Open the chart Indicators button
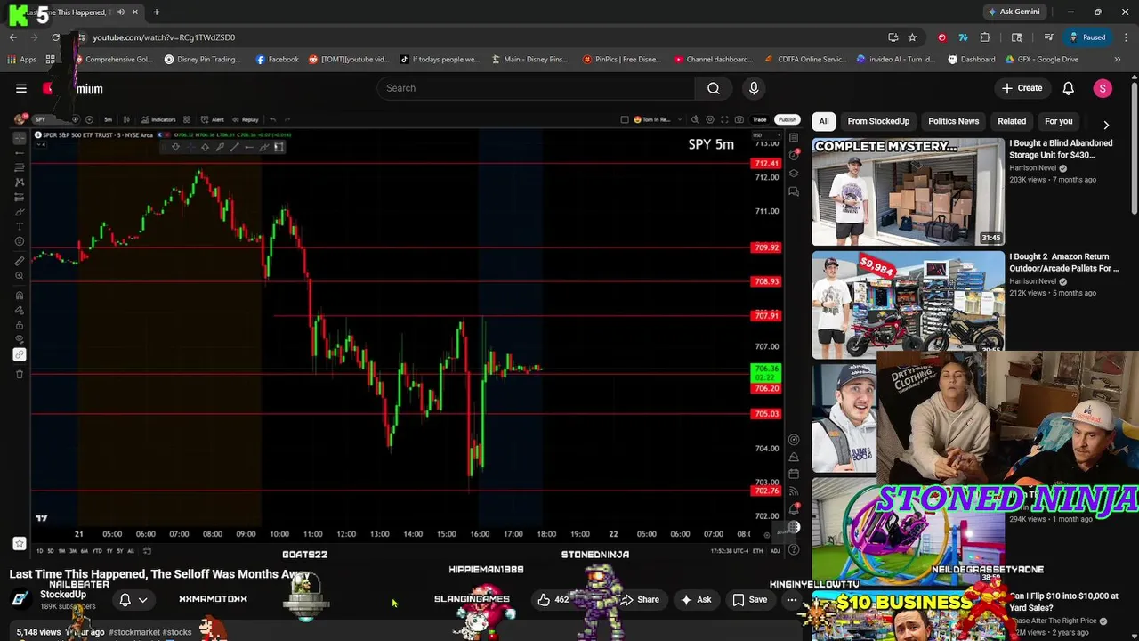This screenshot has height=641, width=1139. point(158,119)
